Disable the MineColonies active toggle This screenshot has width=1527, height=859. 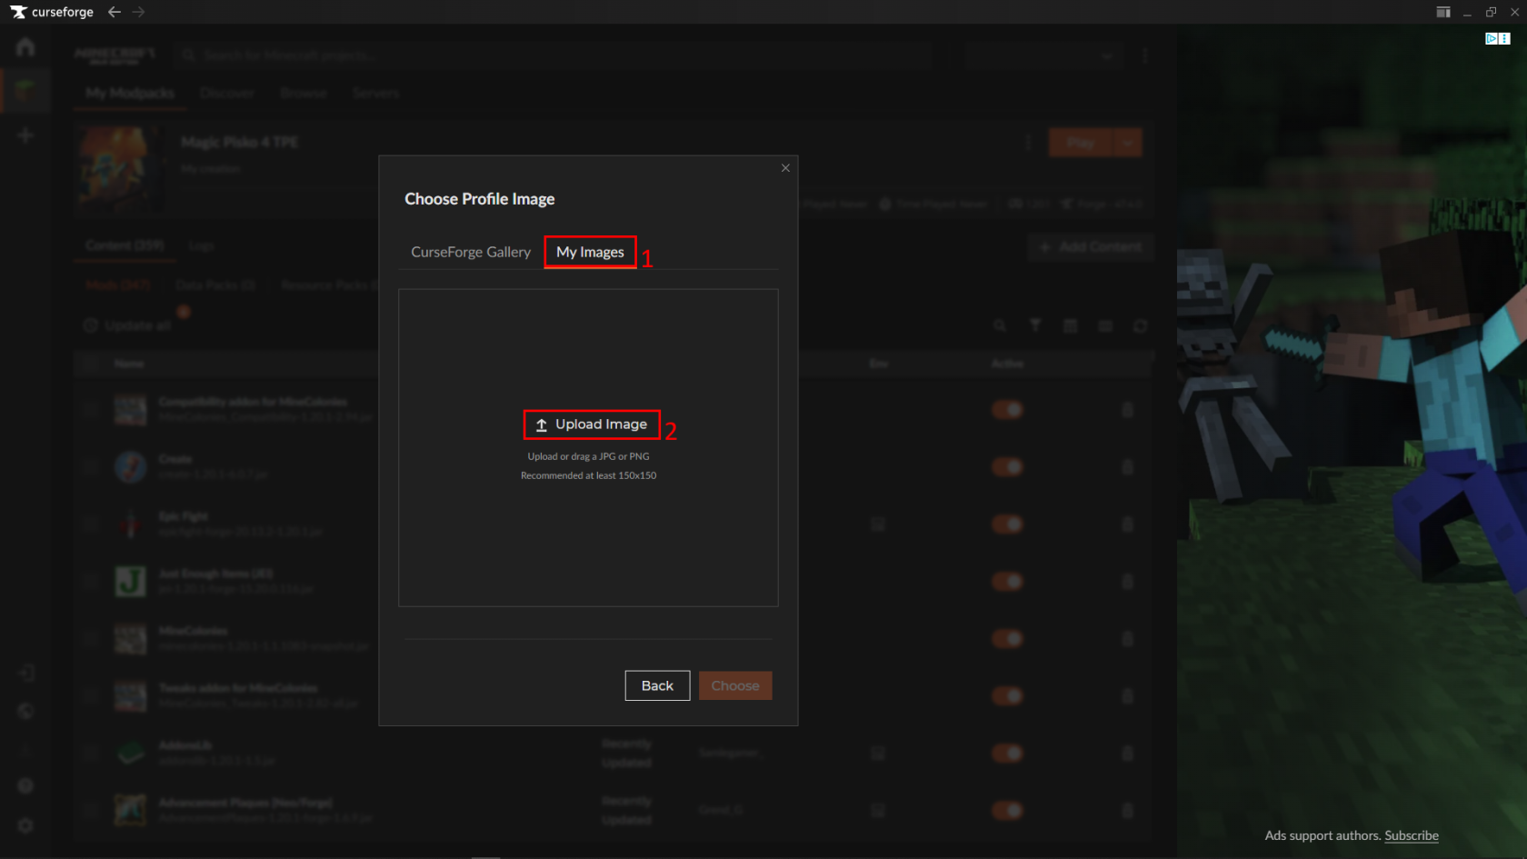pyautogui.click(x=1007, y=638)
